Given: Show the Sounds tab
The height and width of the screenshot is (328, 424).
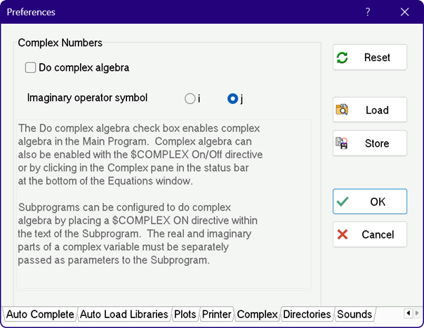Looking at the screenshot, I should coord(355,314).
